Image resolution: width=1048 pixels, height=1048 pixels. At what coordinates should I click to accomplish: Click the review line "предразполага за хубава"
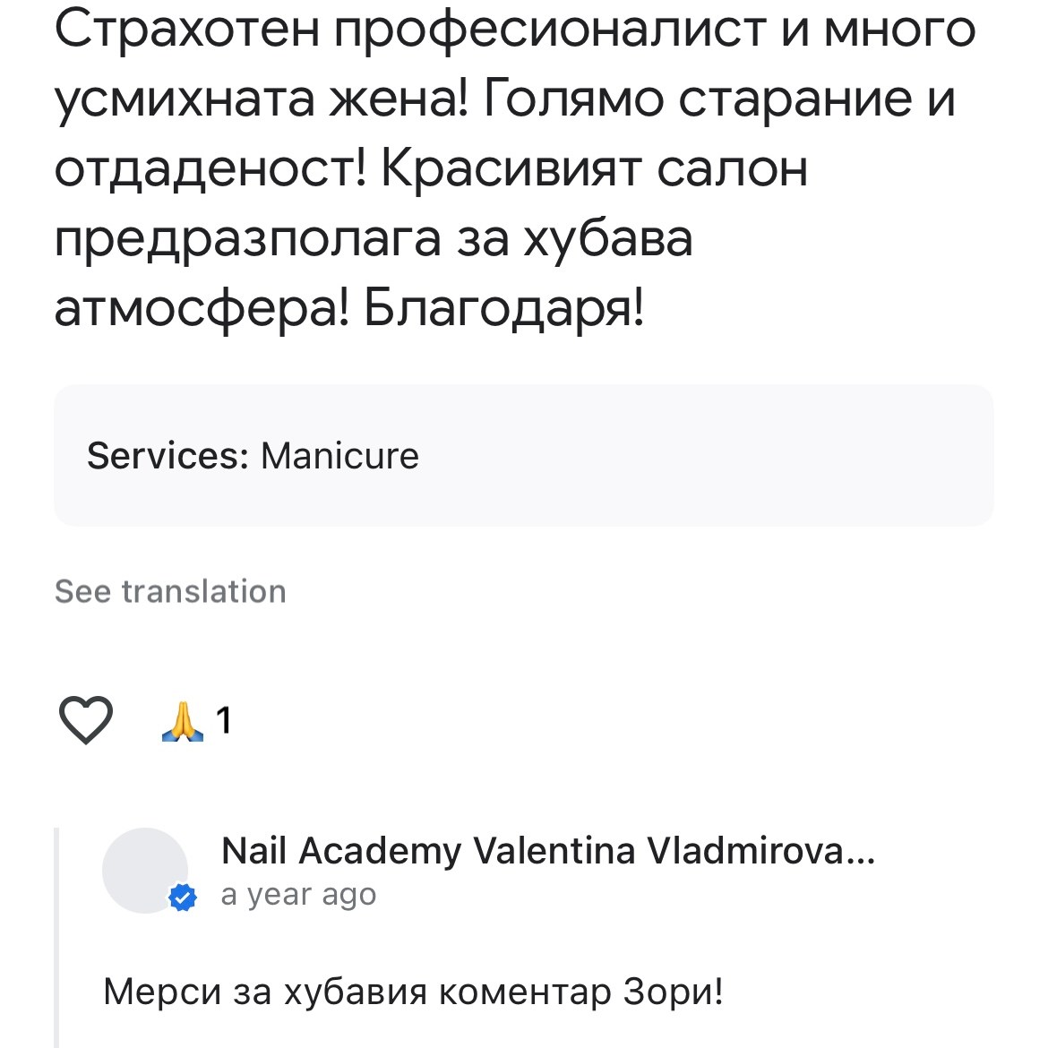(x=374, y=238)
